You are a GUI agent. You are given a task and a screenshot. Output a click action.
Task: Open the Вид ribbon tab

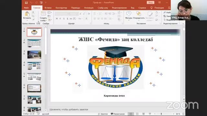coord(133,8)
